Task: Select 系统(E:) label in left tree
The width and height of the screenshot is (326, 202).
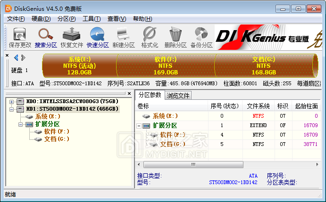Action: coord(48,117)
